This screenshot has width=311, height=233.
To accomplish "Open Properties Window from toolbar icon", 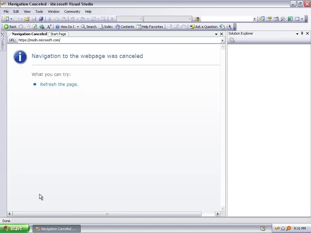I will coord(269,19).
